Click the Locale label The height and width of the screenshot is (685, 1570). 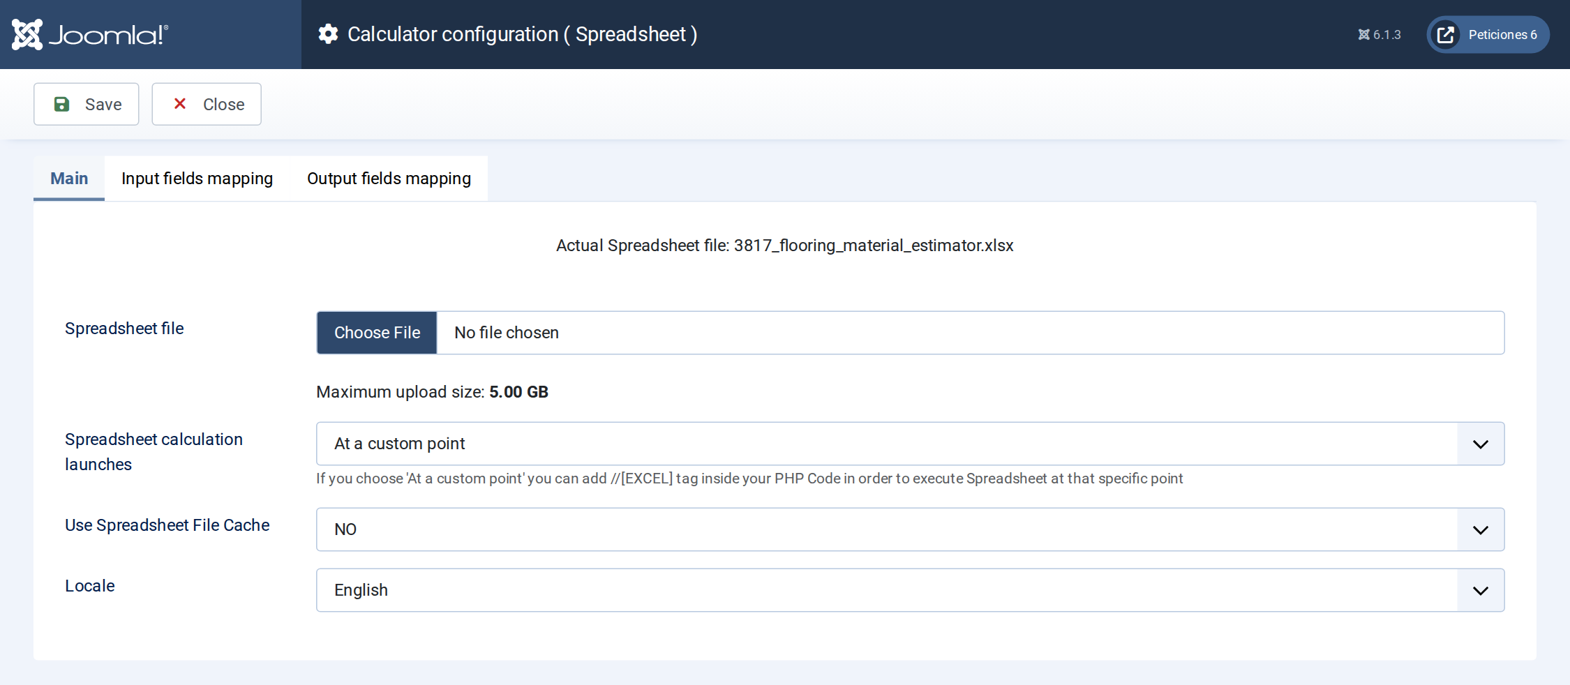coord(89,586)
